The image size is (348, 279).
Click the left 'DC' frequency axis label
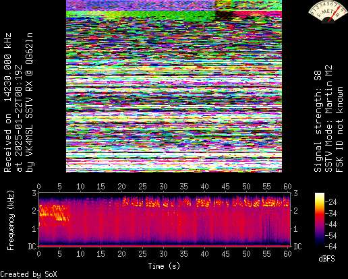[32, 247]
